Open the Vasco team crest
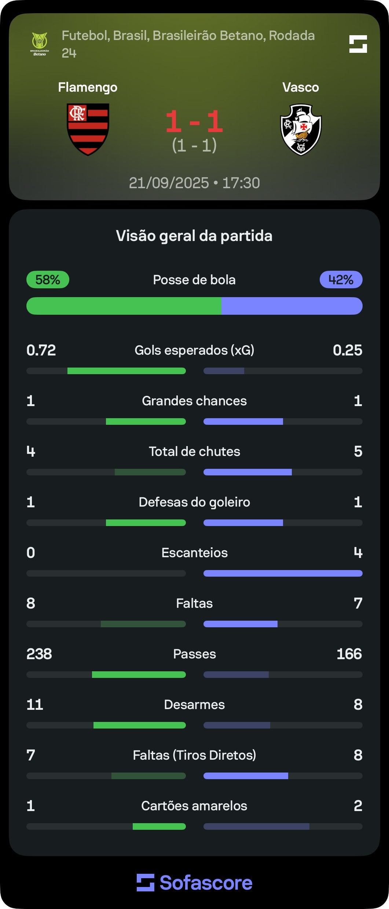The image size is (389, 909). pos(301,129)
